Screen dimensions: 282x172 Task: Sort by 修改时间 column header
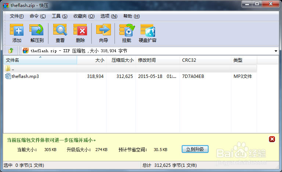coord(158,60)
